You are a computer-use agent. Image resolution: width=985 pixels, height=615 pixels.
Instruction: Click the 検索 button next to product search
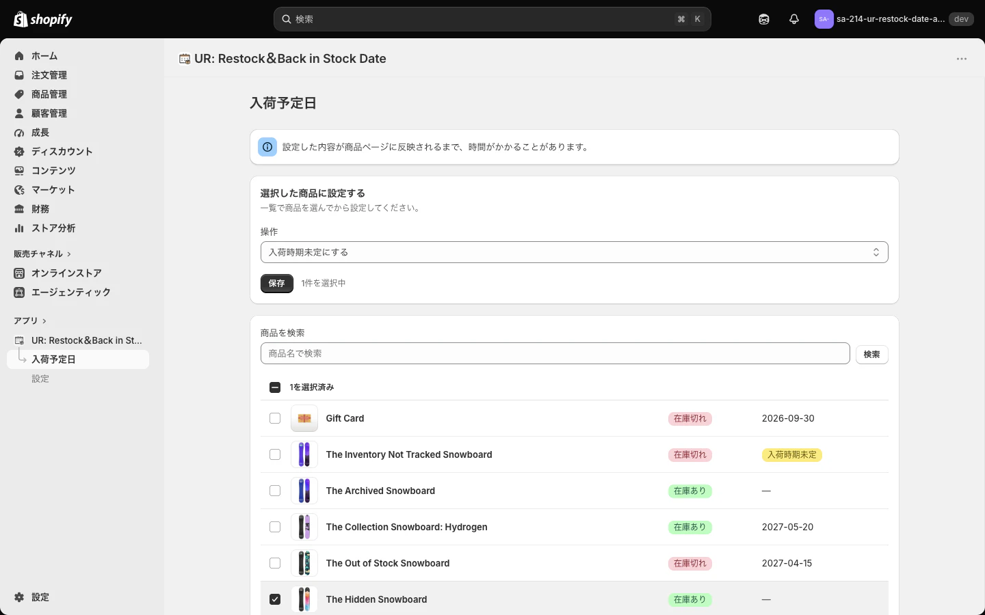(872, 355)
